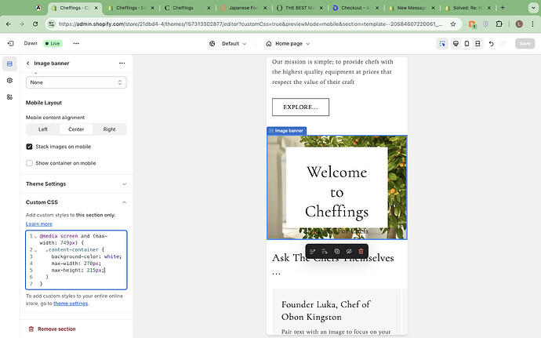This screenshot has width=541, height=338.
Task: Move section down in floating toolbar
Action: pos(325,251)
